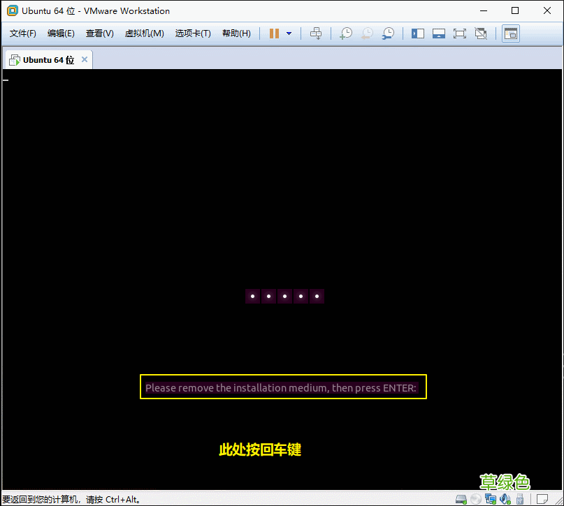Image resolution: width=564 pixels, height=506 pixels.
Task: Click the sound card status icon
Action: point(505,499)
